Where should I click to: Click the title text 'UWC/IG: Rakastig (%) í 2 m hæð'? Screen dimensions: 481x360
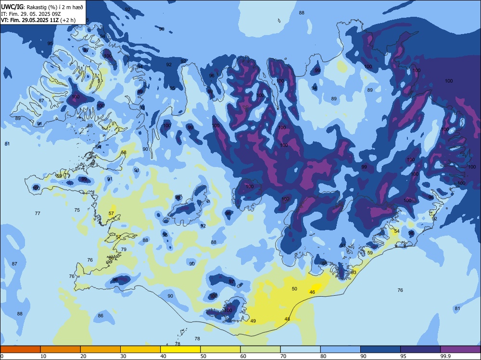(42, 7)
